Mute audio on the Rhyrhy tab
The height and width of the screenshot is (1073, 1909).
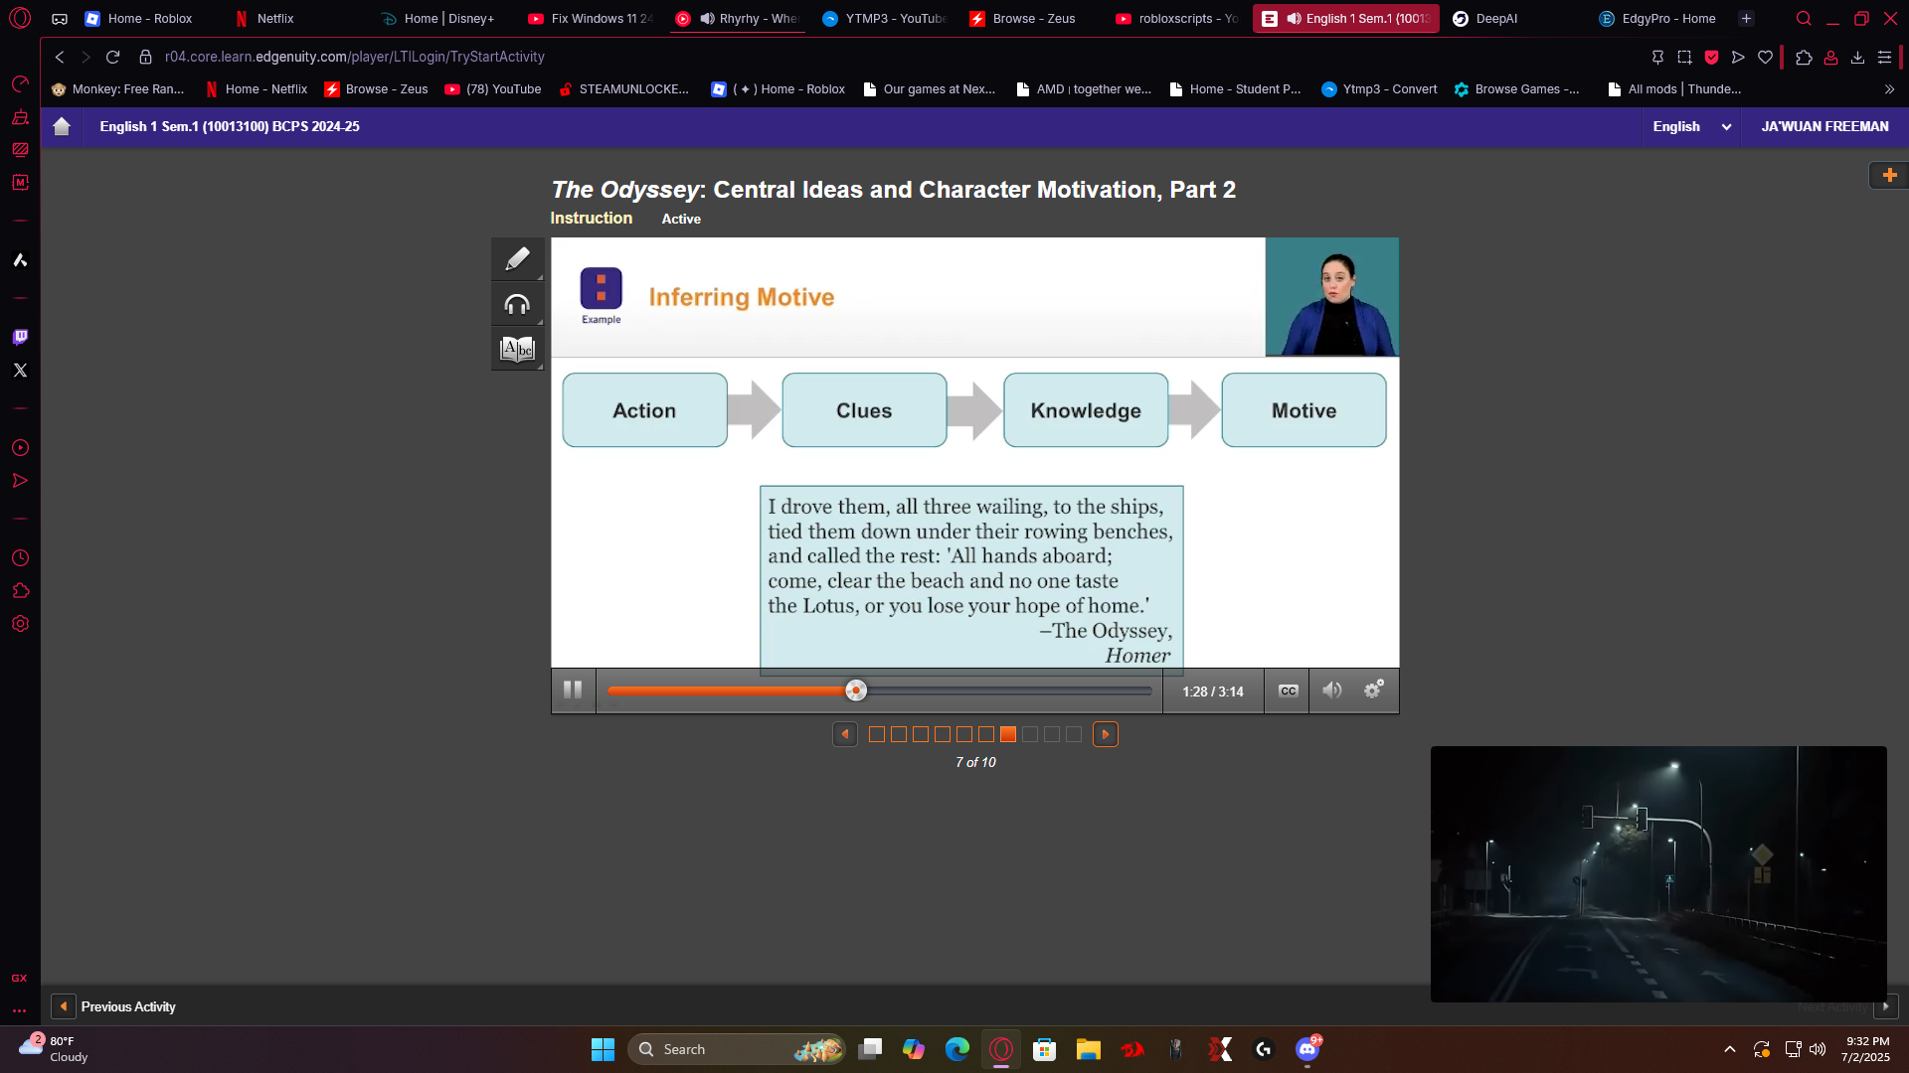click(x=707, y=19)
